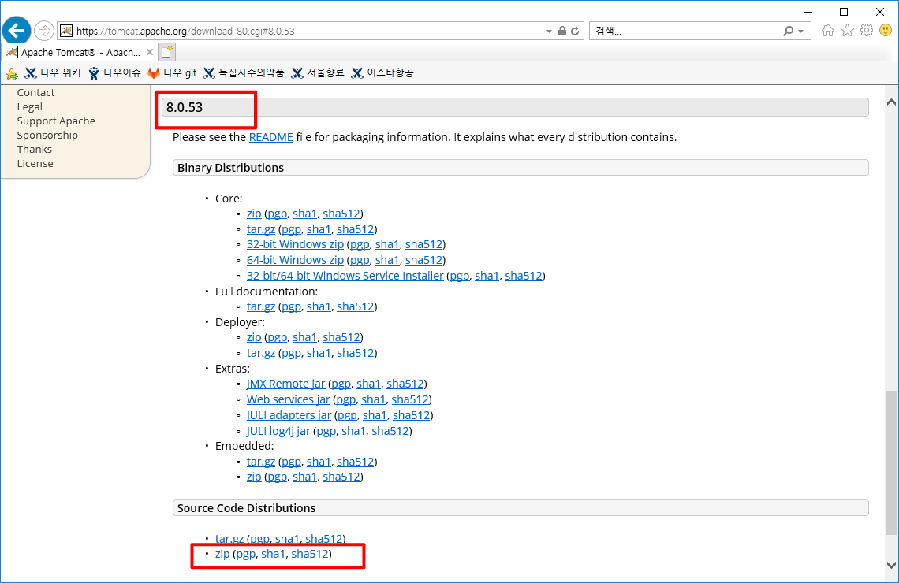This screenshot has width=899, height=583.
Task: Download 32-bit Windows zip
Action: tap(295, 244)
